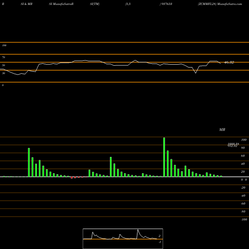Click the RSI current value label 46.32
The height and width of the screenshot is (249, 249).
tap(229, 62)
